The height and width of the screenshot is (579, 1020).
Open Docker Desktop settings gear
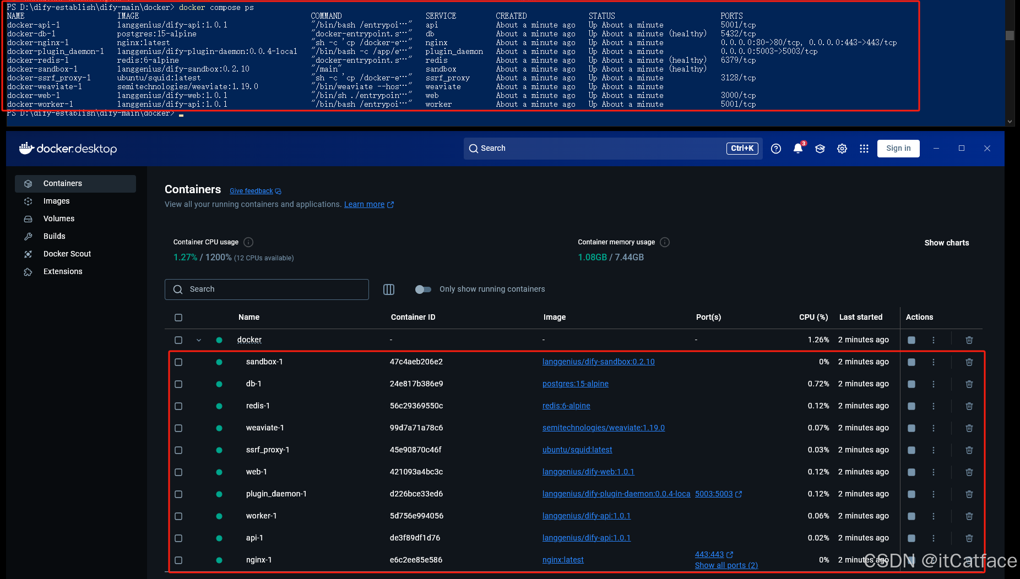842,149
